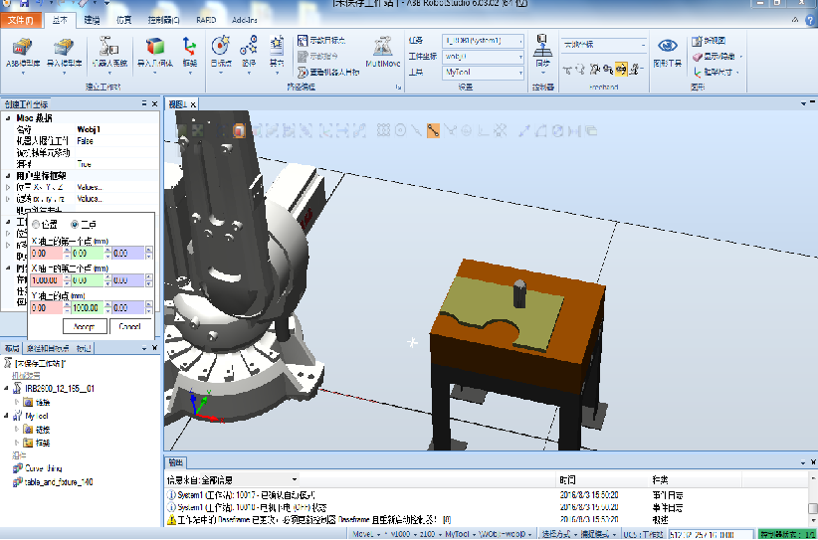Screen dimensions: 818x540
Task: Open the output message filter dropdown
Action: coord(295,479)
